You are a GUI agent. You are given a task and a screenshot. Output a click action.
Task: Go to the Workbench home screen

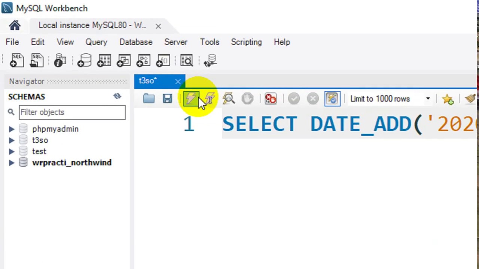tap(15, 25)
